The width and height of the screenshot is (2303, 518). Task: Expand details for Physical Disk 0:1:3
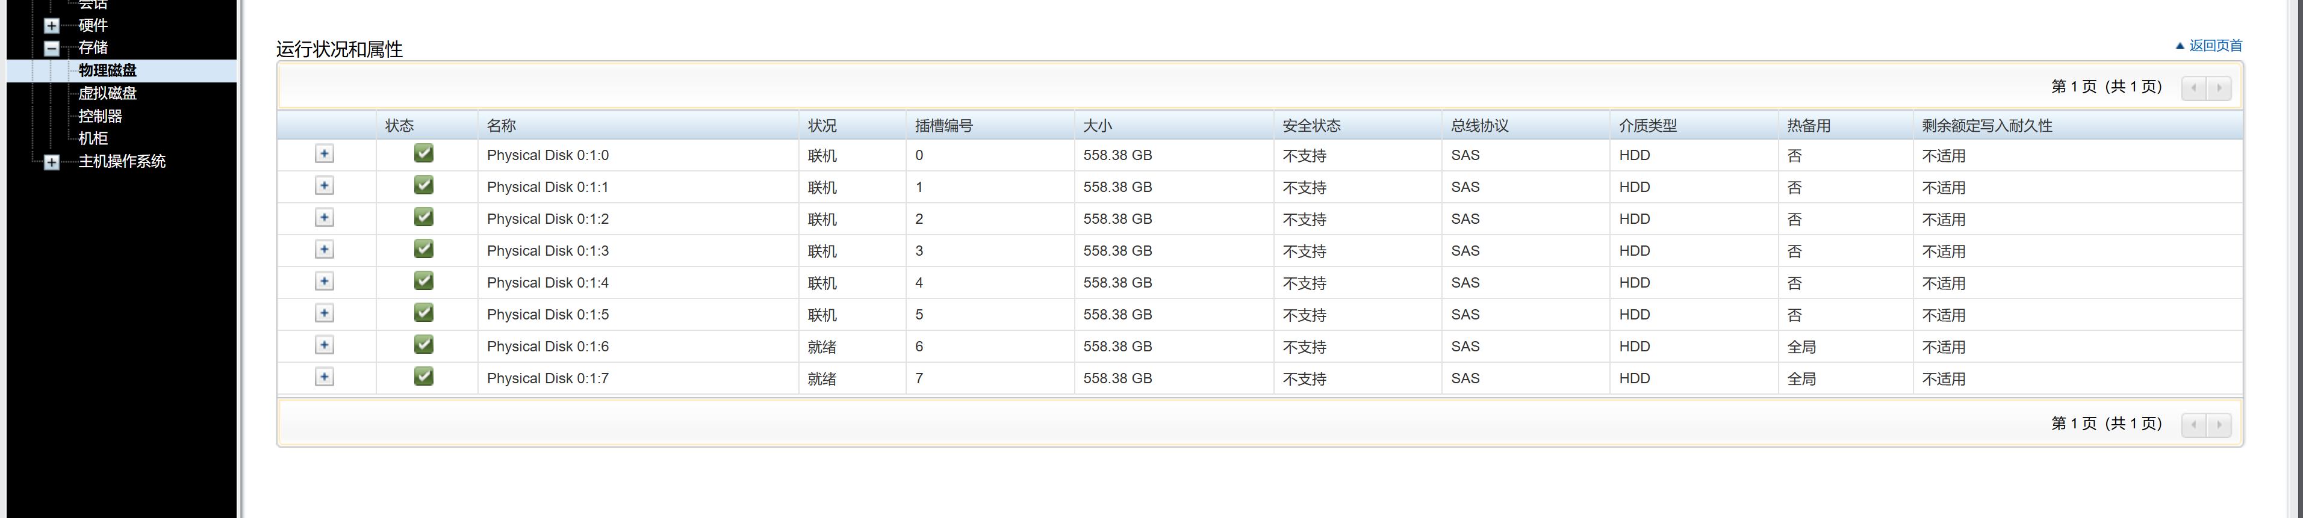[x=325, y=249]
